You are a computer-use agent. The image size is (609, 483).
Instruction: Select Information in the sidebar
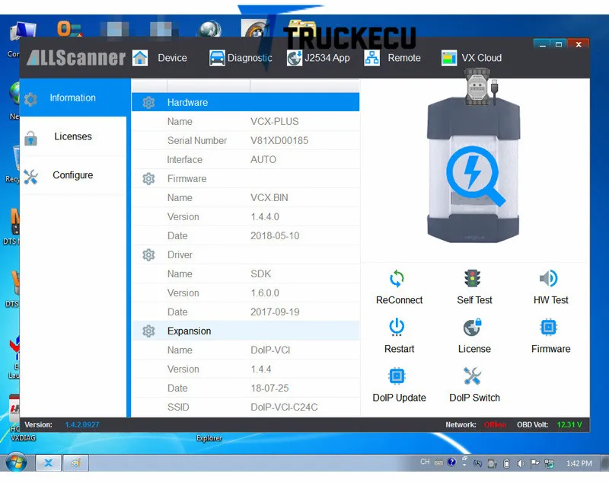pyautogui.click(x=75, y=98)
